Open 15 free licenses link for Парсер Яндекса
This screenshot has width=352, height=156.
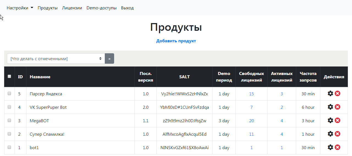pos(251,94)
